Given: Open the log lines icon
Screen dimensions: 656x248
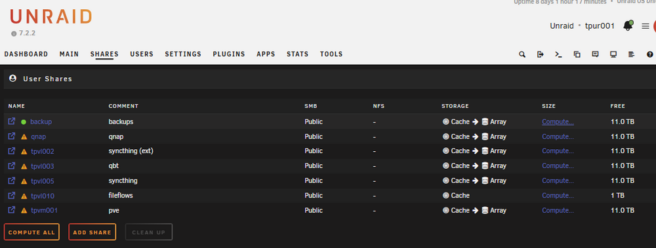Looking at the screenshot, I should tap(632, 54).
